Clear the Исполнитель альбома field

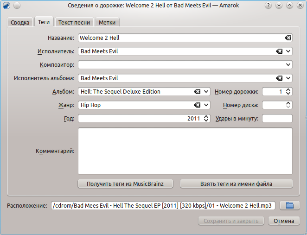(x=279, y=78)
